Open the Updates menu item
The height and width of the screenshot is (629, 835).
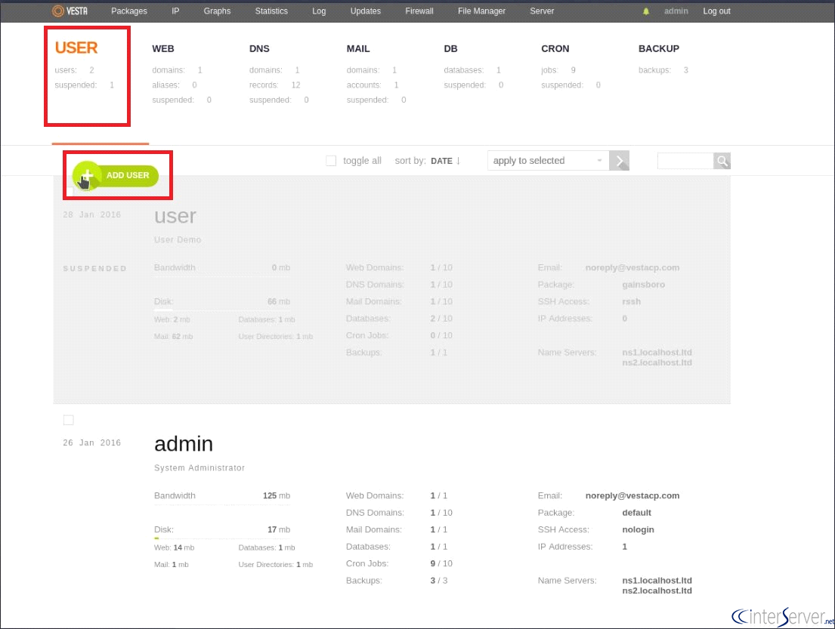click(x=365, y=11)
